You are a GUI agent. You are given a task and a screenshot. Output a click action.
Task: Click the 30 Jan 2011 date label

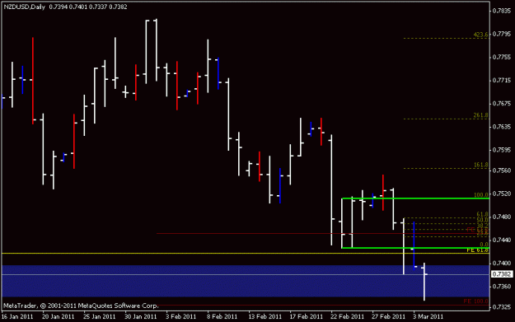(x=141, y=317)
